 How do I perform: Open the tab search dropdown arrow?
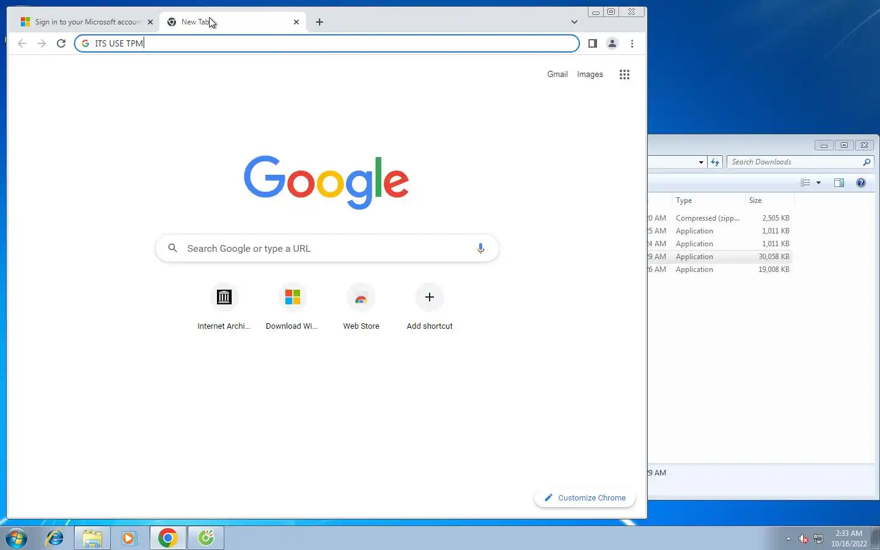tap(574, 22)
